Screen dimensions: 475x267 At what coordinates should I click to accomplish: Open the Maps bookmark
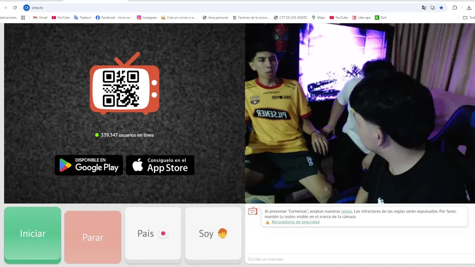pyautogui.click(x=318, y=17)
